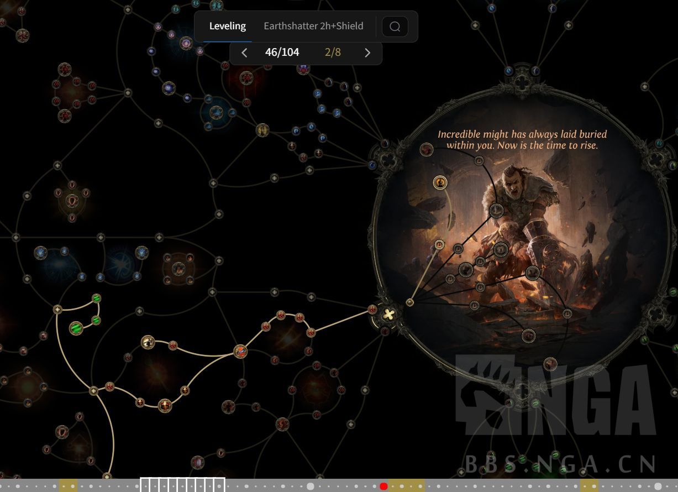
Task: Click the large white dot near the timeline's far end
Action: (658, 486)
